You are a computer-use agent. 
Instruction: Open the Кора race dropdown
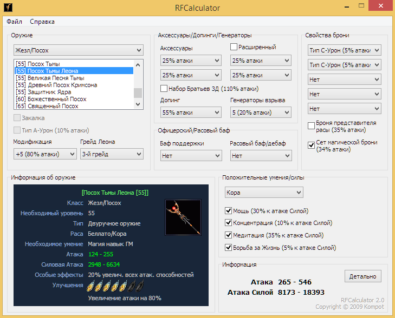[264, 193]
